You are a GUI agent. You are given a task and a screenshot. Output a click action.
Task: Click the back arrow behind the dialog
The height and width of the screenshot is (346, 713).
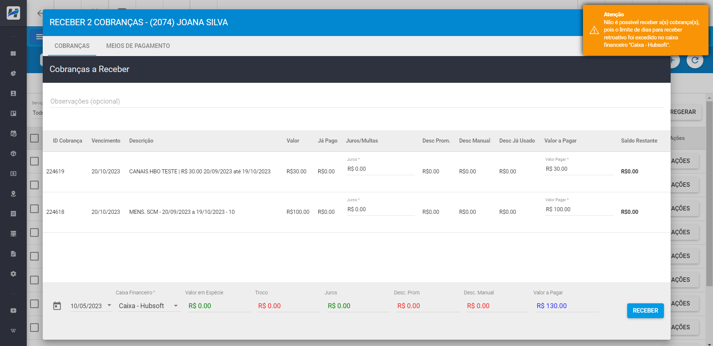coord(39,13)
